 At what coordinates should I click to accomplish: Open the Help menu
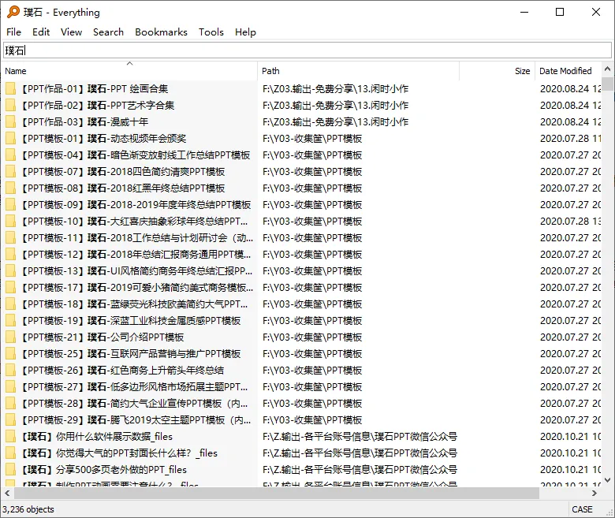click(x=245, y=32)
